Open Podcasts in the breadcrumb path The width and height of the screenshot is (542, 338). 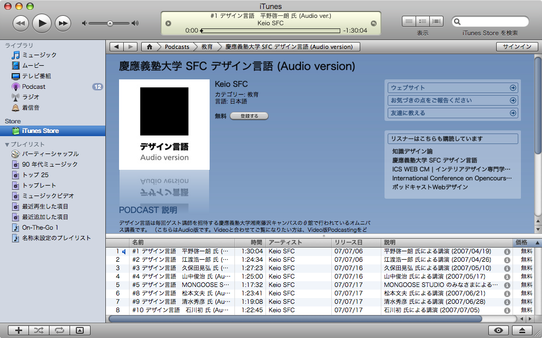click(x=176, y=47)
